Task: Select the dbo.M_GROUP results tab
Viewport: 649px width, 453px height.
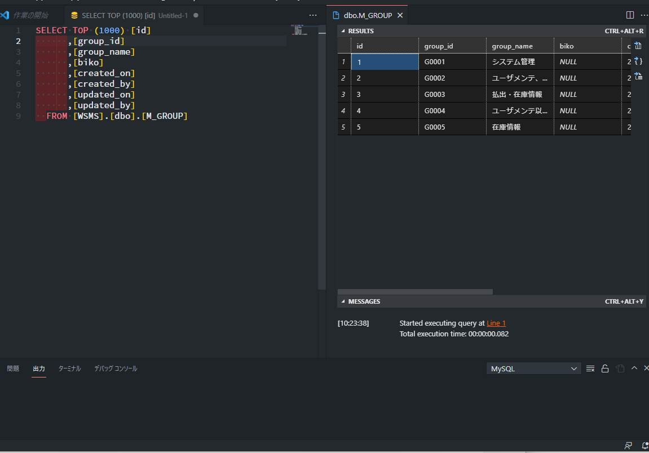Action: pos(368,15)
